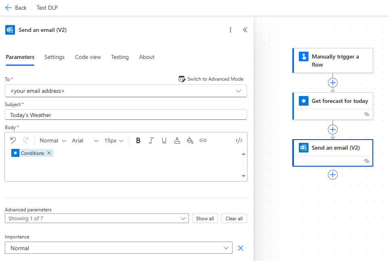
Task: Select the Conditions dynamic content token
Action: (x=32, y=153)
